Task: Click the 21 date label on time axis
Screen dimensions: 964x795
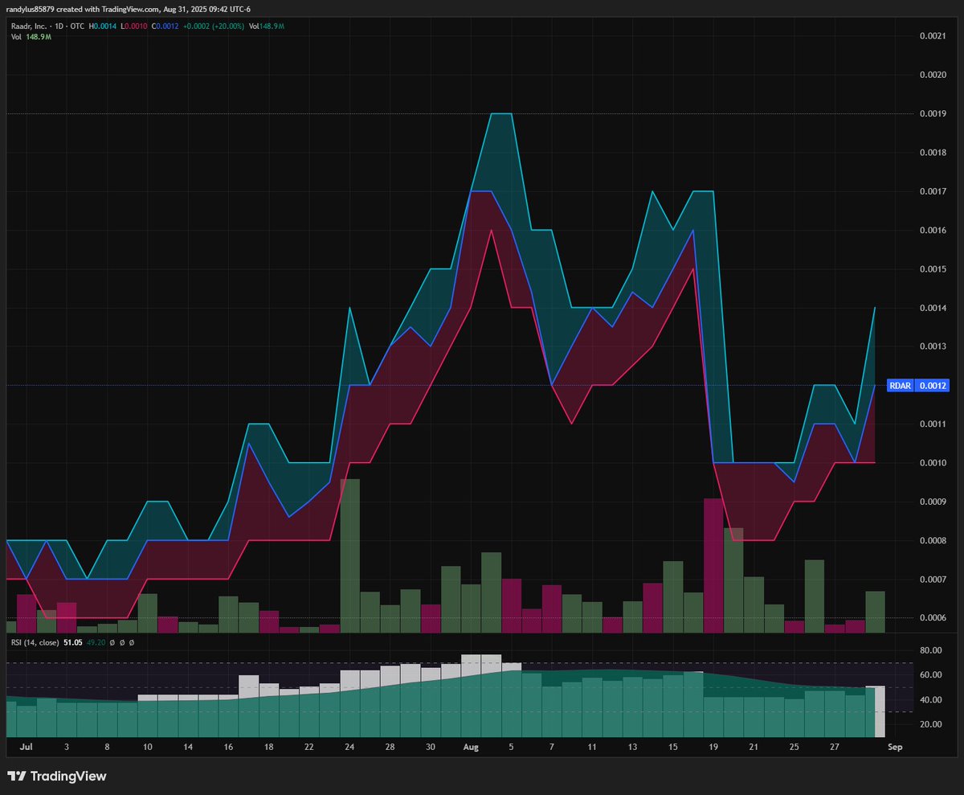Action: click(754, 748)
